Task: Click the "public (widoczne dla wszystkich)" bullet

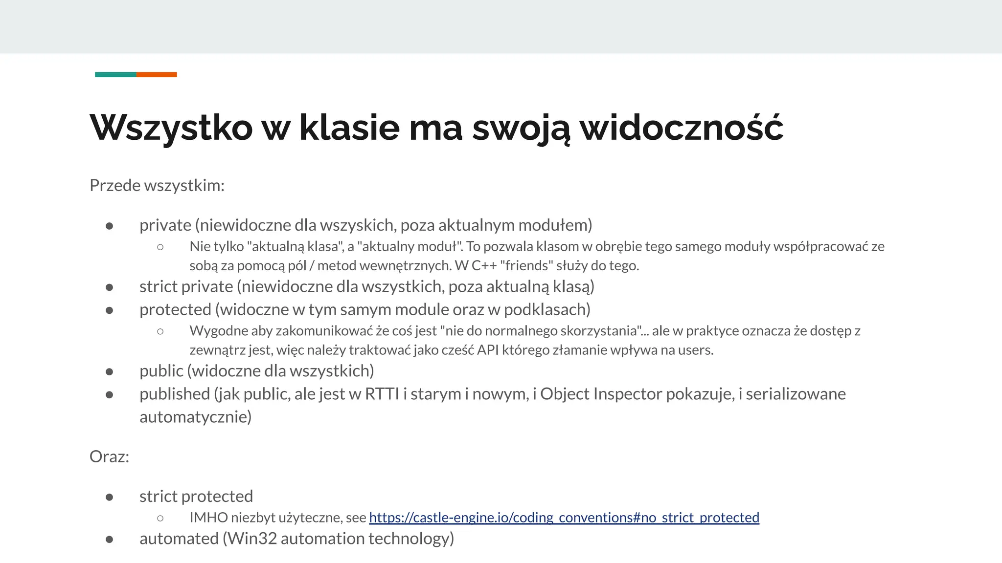Action: pyautogui.click(x=257, y=371)
